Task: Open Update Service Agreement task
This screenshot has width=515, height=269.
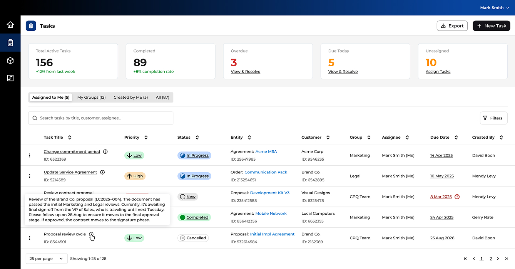Action: pos(70,172)
